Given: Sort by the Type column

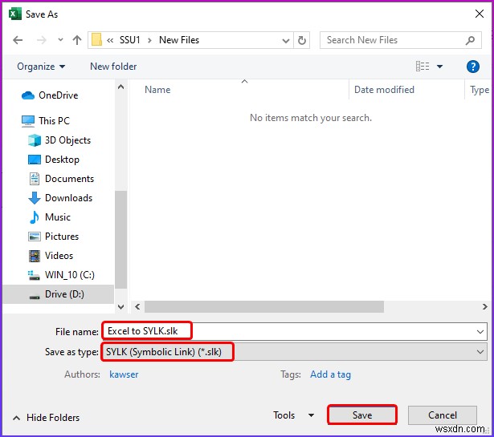Looking at the screenshot, I should click(480, 90).
